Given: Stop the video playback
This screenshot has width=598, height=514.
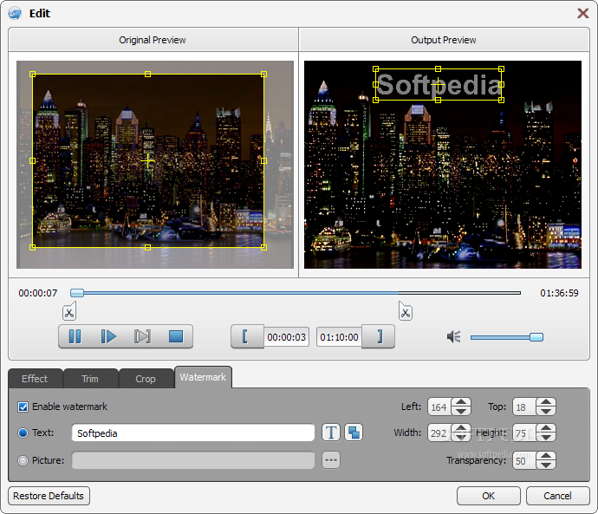Looking at the screenshot, I should 176,336.
